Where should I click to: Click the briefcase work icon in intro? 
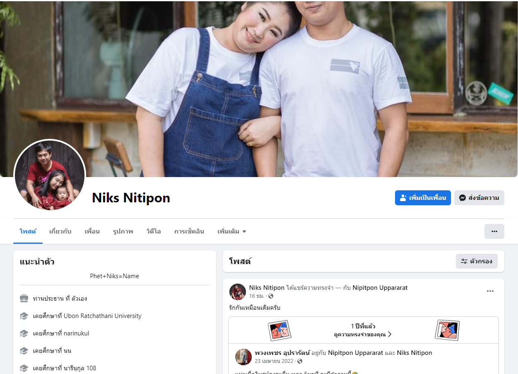pyautogui.click(x=24, y=299)
